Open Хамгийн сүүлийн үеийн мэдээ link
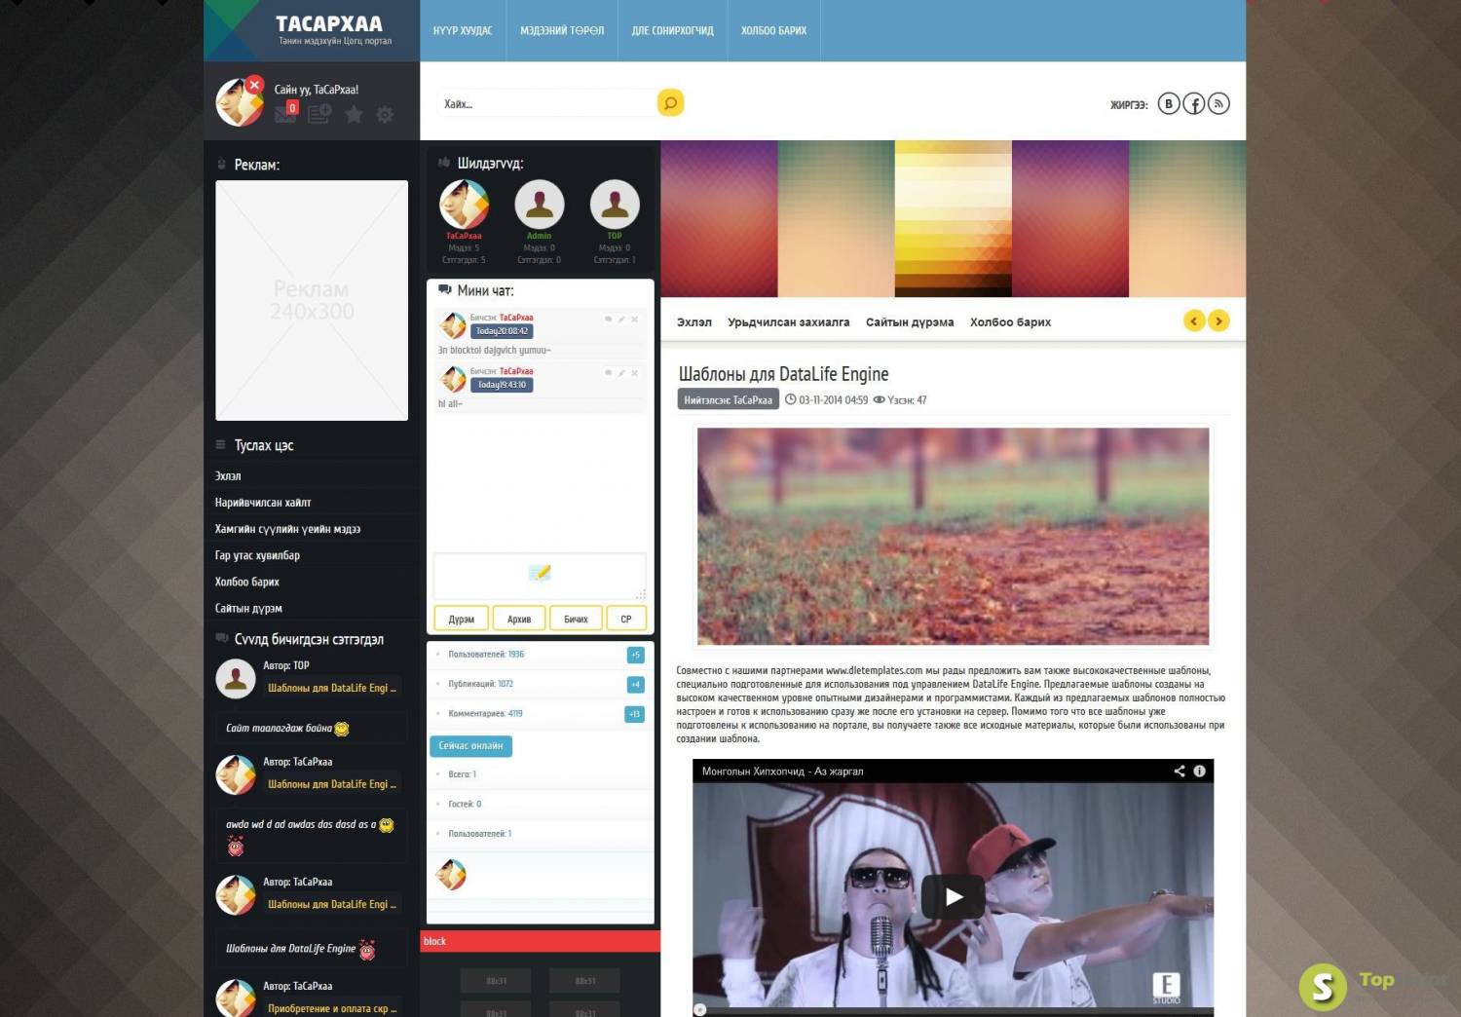 tap(287, 529)
